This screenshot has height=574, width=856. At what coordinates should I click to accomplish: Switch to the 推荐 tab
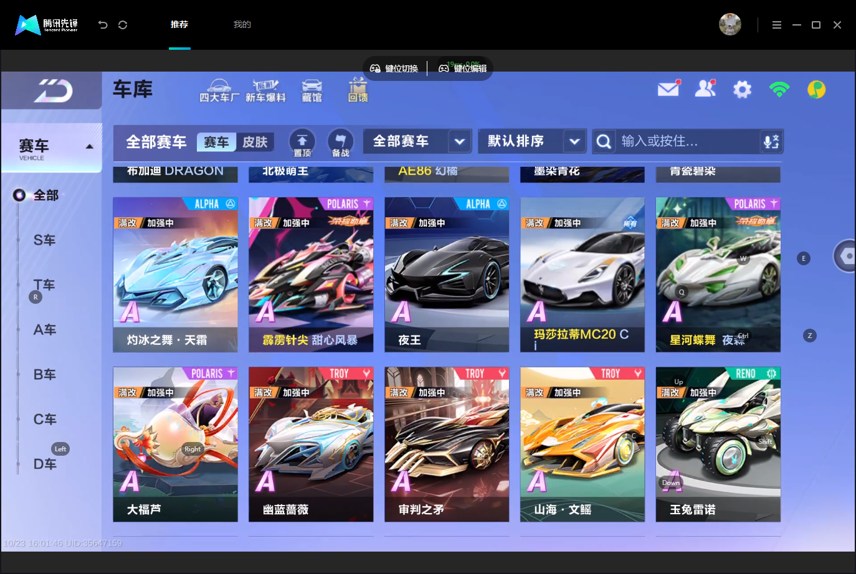[179, 25]
